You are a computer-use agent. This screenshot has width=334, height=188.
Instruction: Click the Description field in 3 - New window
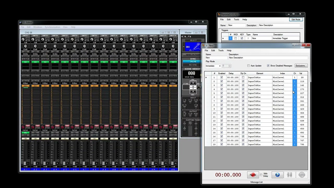268,58
